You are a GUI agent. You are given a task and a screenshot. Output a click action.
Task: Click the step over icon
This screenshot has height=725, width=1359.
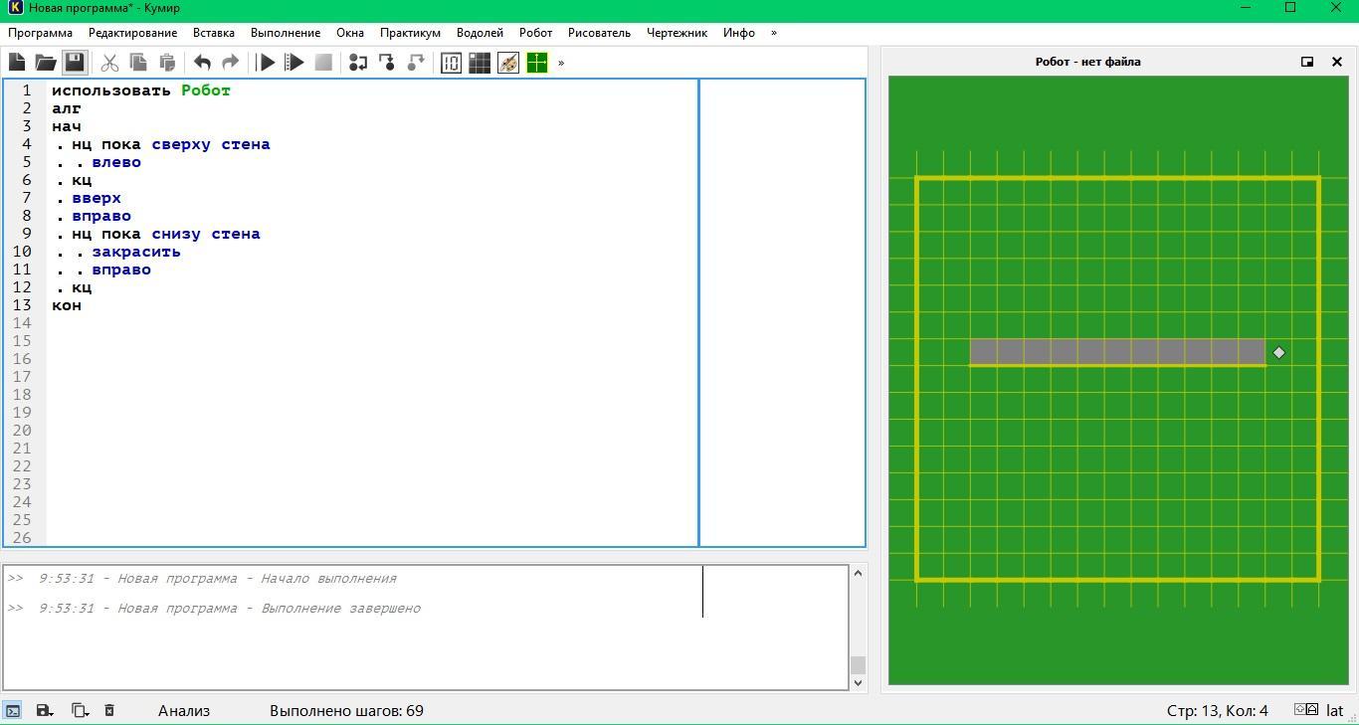coord(358,63)
